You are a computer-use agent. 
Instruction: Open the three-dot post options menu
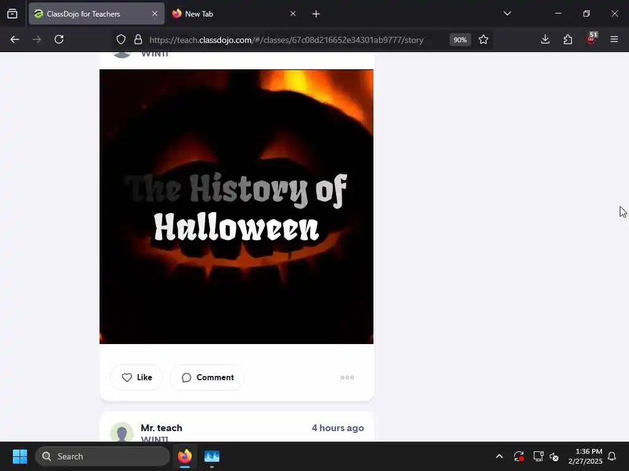(347, 377)
